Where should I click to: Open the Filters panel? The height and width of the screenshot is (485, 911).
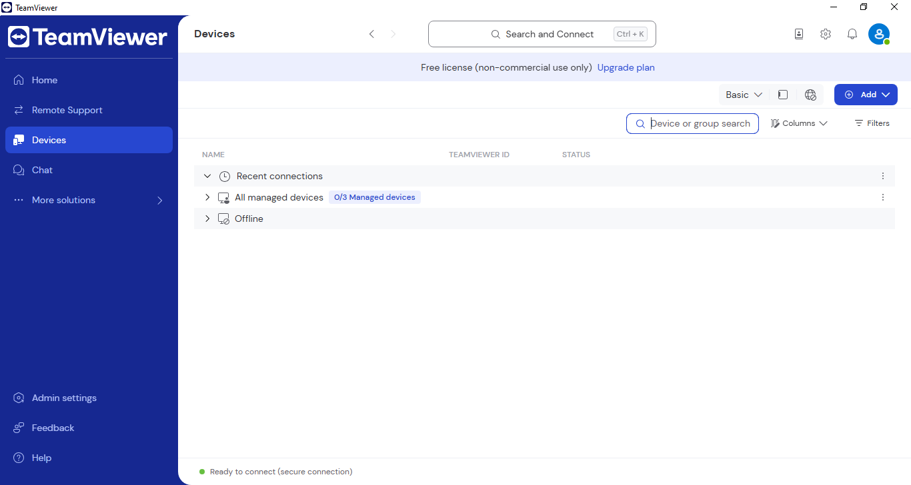(872, 123)
